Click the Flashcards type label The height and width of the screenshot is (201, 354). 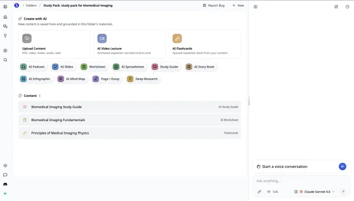click(x=231, y=133)
